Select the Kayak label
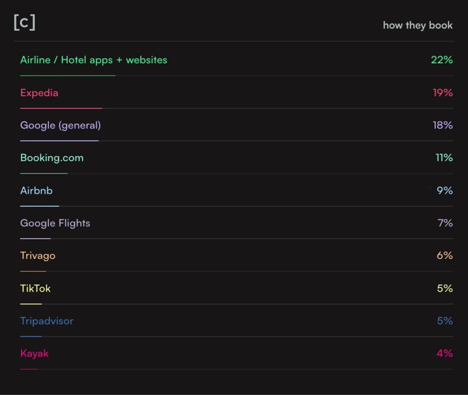 [x=34, y=353]
